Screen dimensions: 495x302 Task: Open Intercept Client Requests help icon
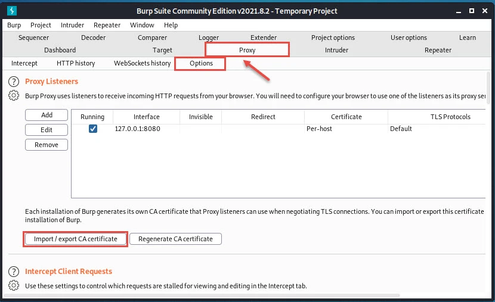[x=14, y=272]
